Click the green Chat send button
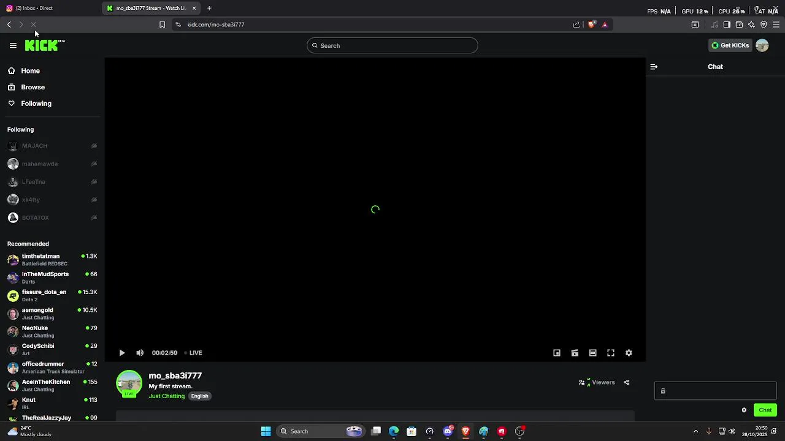This screenshot has height=441, width=785. 765,410
